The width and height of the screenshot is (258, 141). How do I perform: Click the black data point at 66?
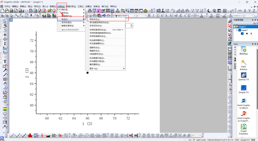point(88,73)
